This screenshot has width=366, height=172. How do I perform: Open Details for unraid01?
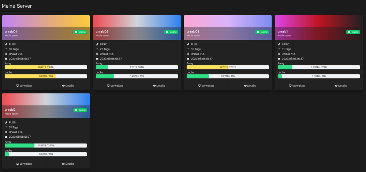click(68, 86)
